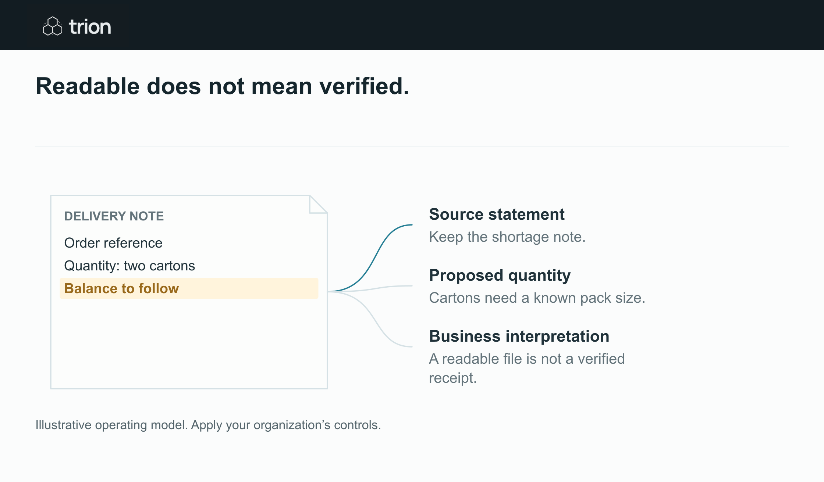Click 'Keep the shortage note.' text
The height and width of the screenshot is (482, 824).
[507, 237]
